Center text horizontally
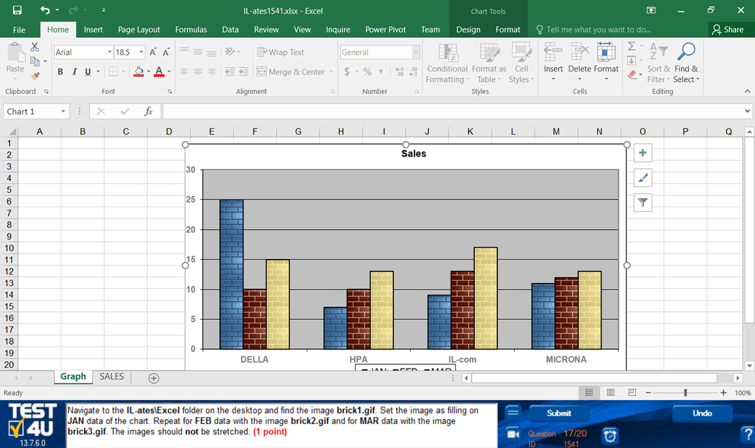The height and width of the screenshot is (448, 755). (198, 71)
